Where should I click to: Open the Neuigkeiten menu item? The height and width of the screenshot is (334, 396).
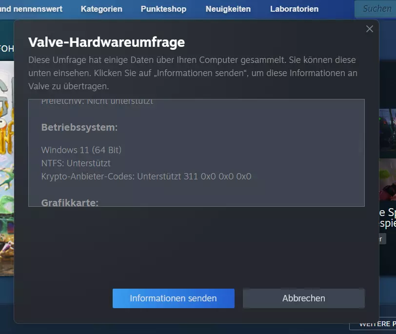tap(228, 9)
